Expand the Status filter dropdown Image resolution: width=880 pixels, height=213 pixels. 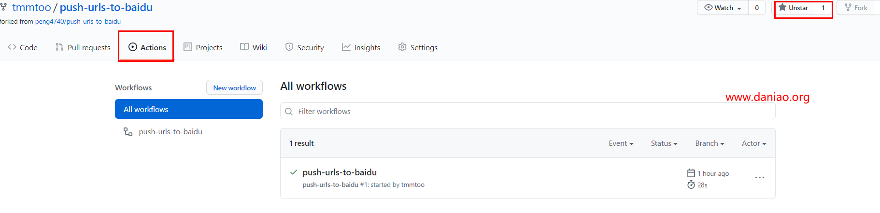[664, 143]
